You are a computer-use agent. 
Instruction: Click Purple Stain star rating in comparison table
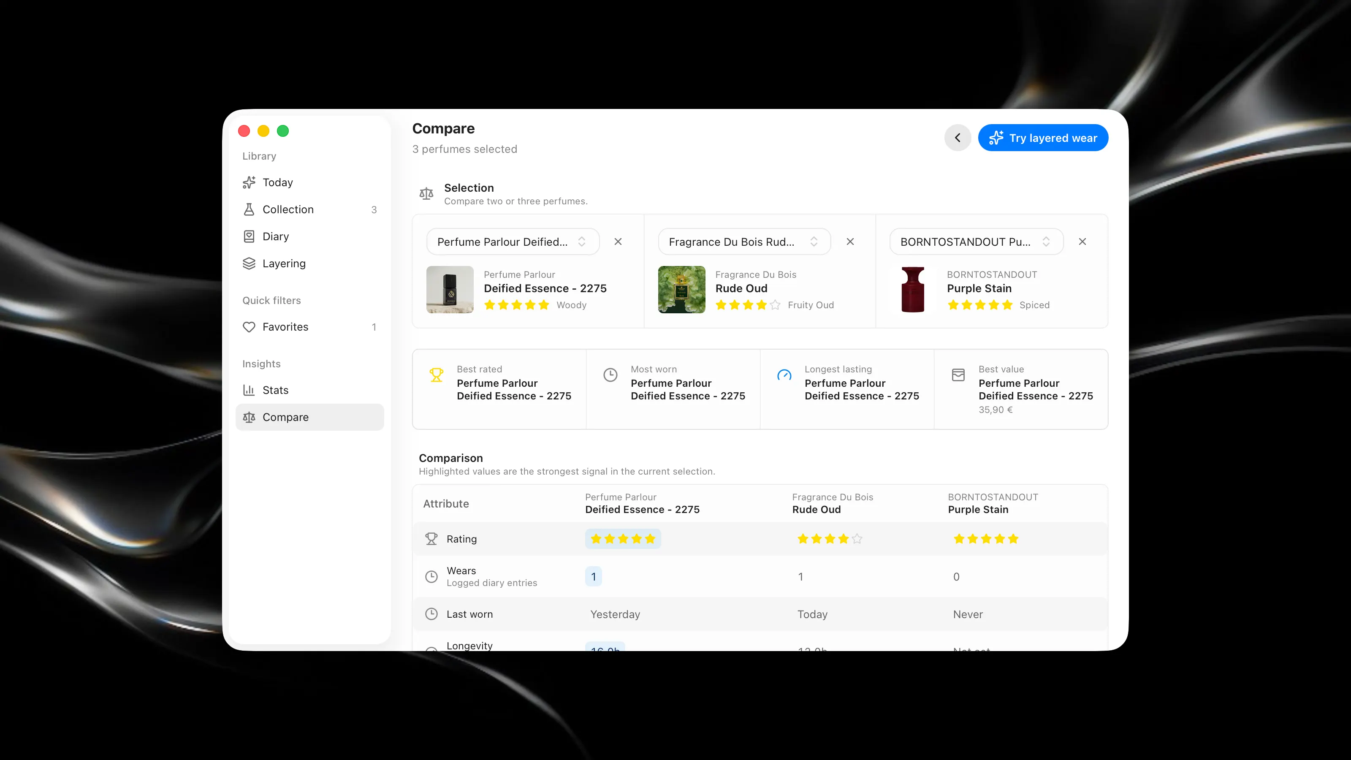pyautogui.click(x=986, y=539)
